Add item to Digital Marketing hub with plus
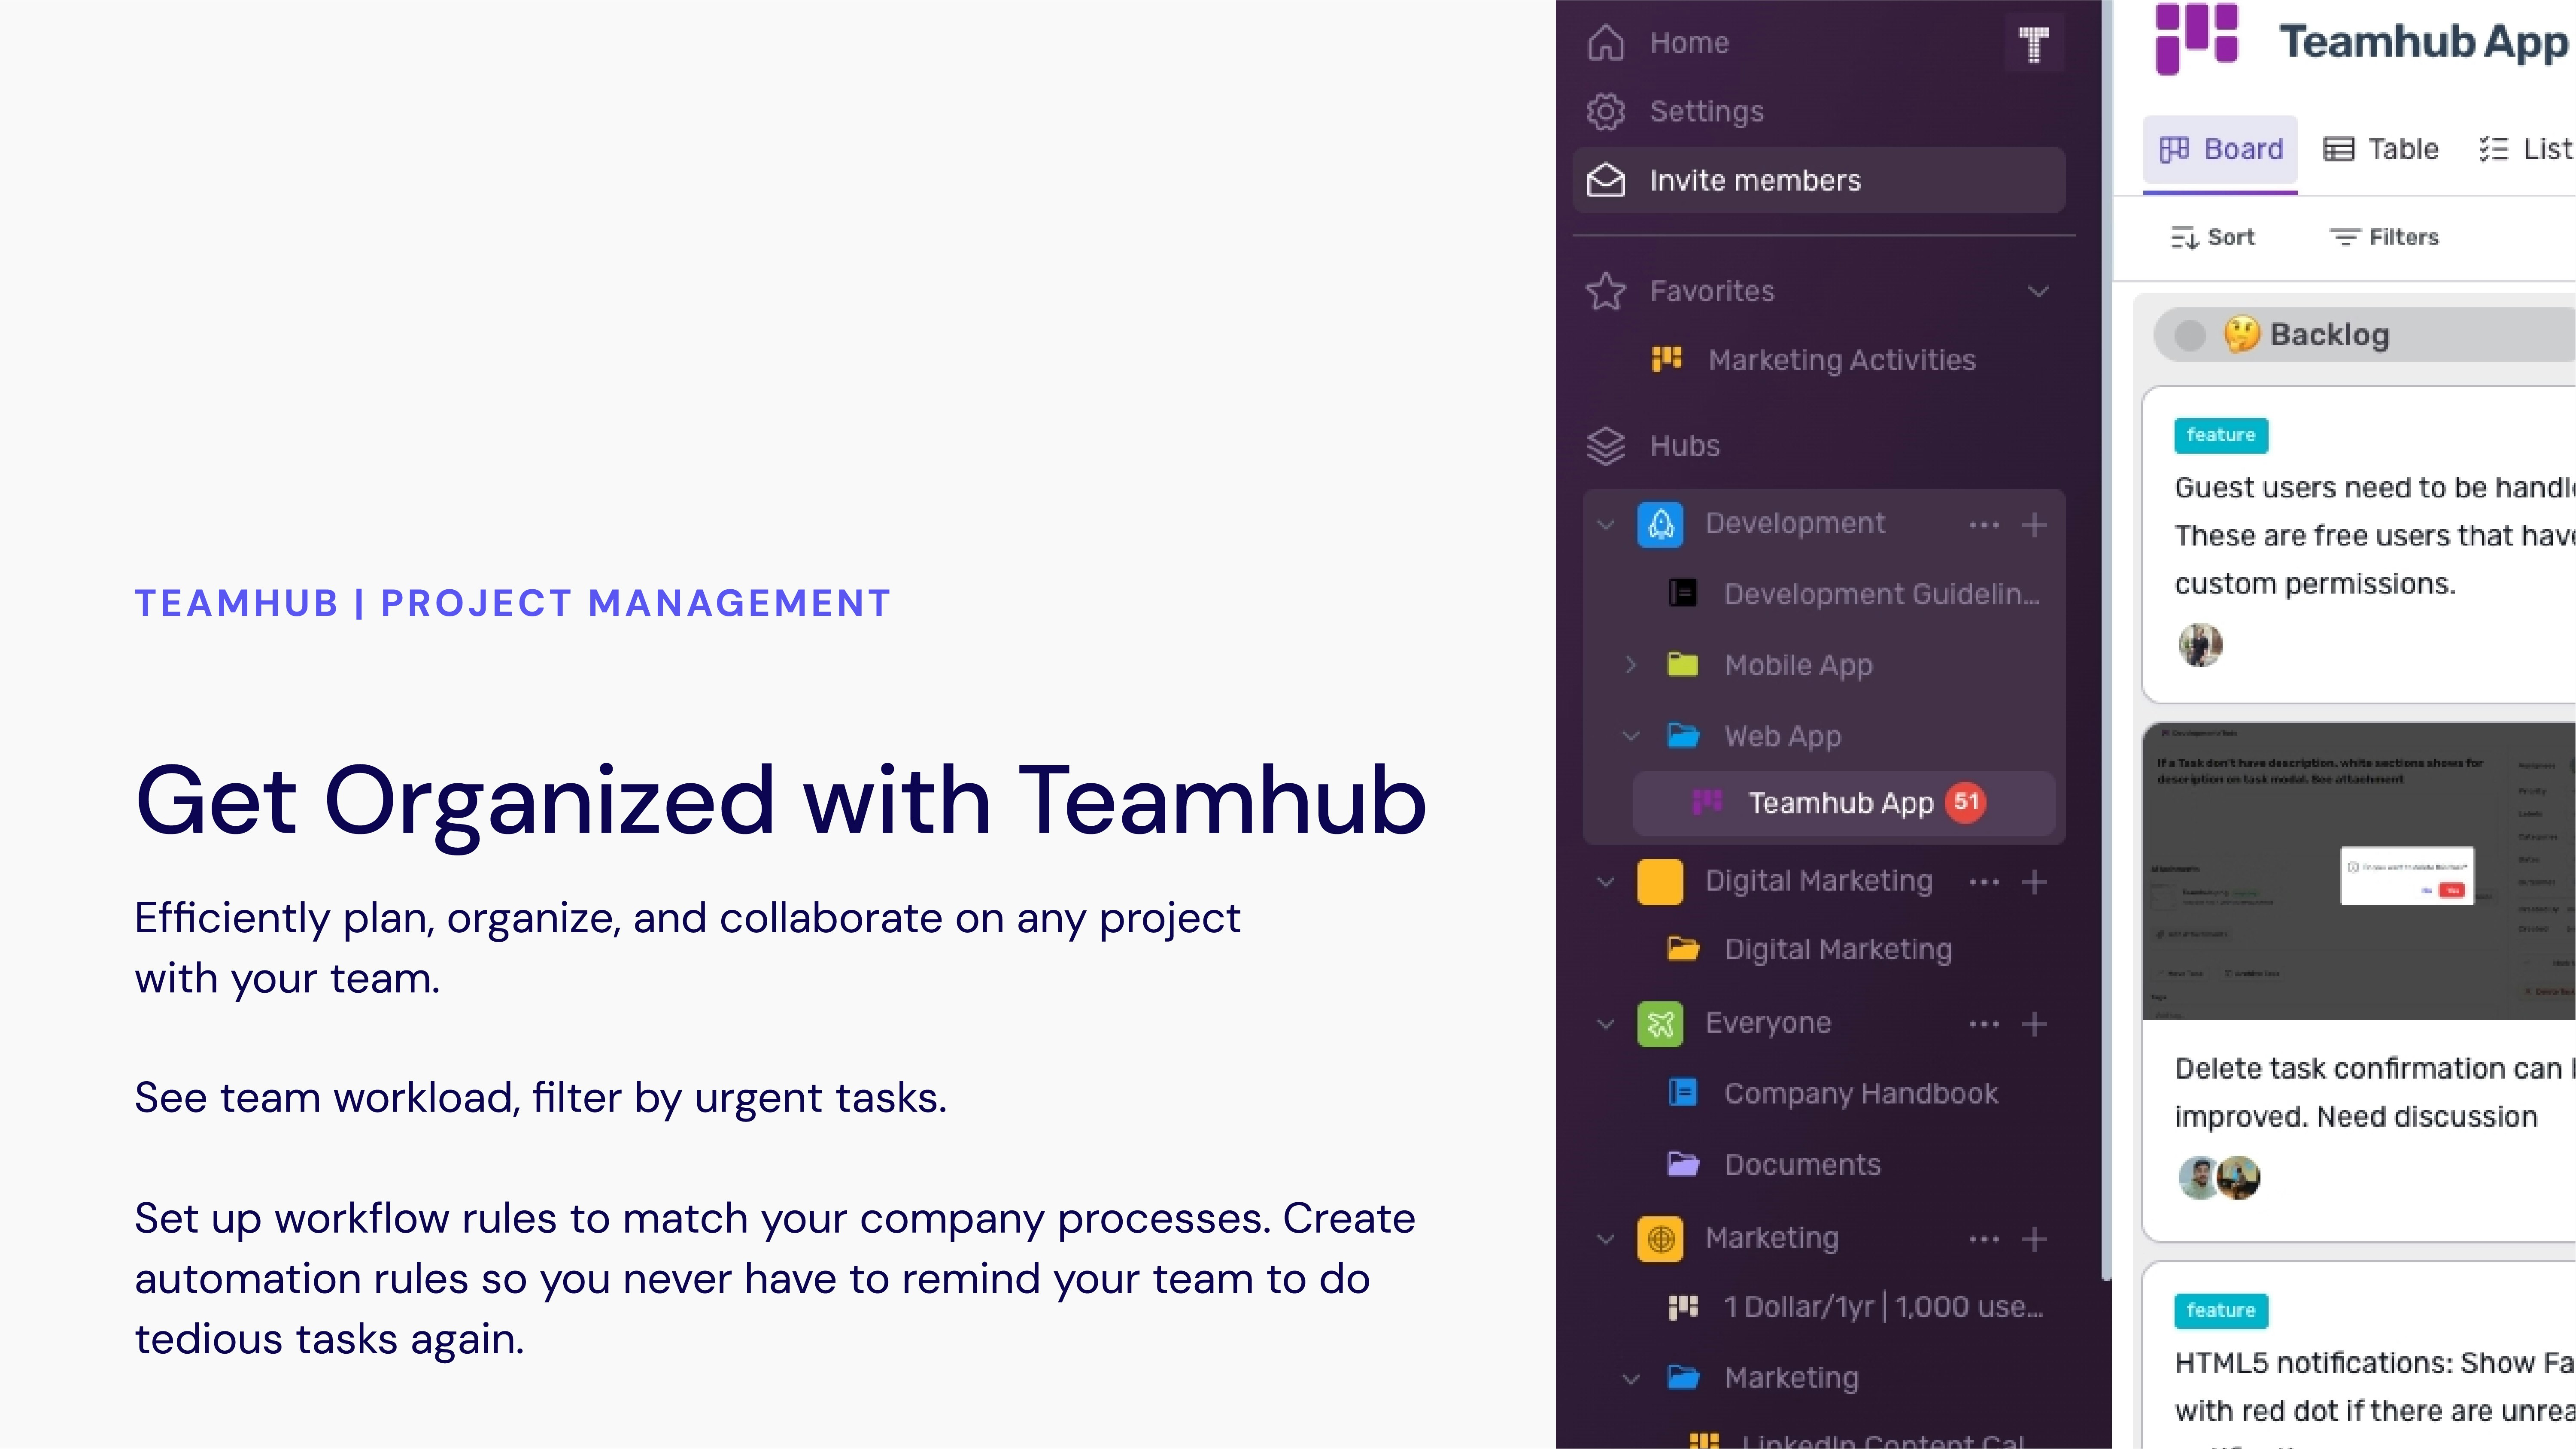This screenshot has height=1449, width=2576. [x=2034, y=881]
